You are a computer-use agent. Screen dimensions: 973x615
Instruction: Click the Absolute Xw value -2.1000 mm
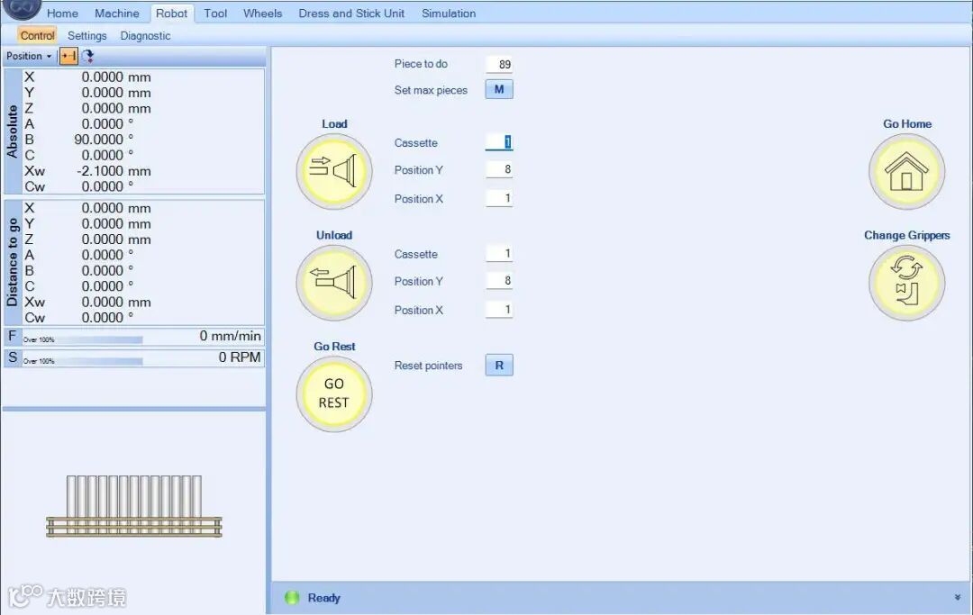click(114, 171)
